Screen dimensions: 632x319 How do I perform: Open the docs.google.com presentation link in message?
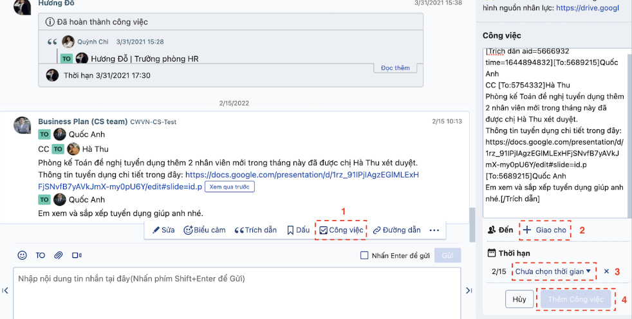click(x=302, y=175)
